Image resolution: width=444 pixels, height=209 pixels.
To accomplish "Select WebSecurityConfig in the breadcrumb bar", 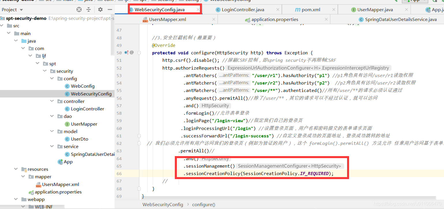I will coord(163,204).
